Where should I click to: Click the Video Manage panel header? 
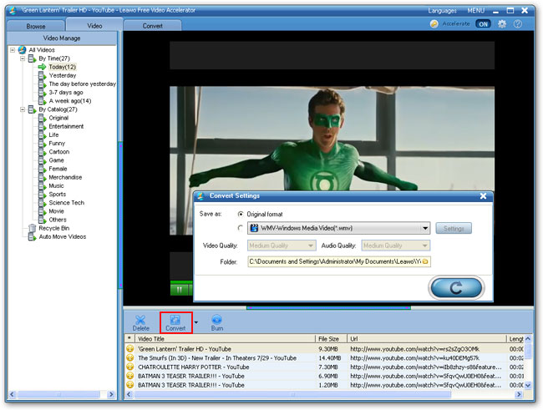tap(62, 38)
